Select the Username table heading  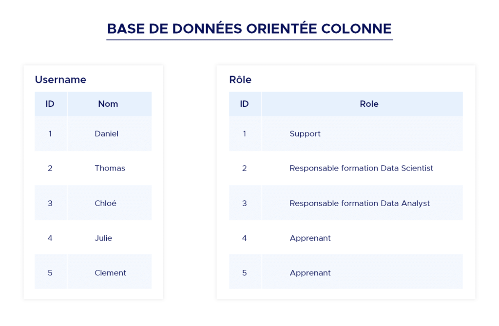click(60, 80)
